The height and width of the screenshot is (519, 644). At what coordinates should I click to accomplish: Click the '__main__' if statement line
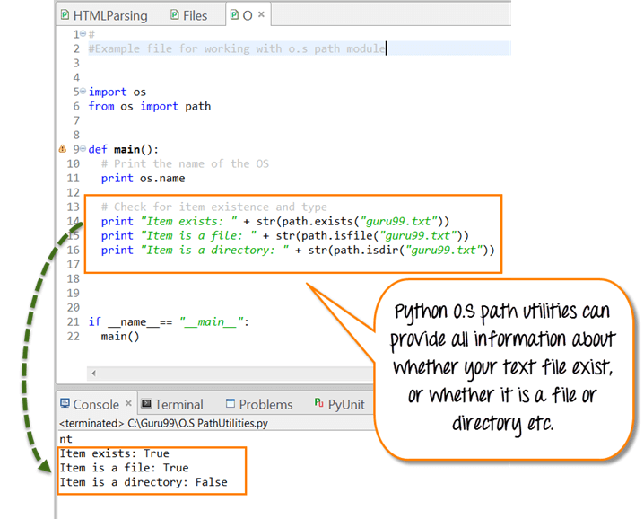[x=169, y=322]
